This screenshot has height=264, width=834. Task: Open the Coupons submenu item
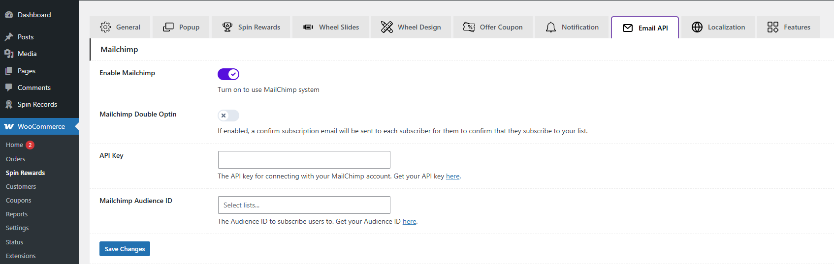coord(19,201)
